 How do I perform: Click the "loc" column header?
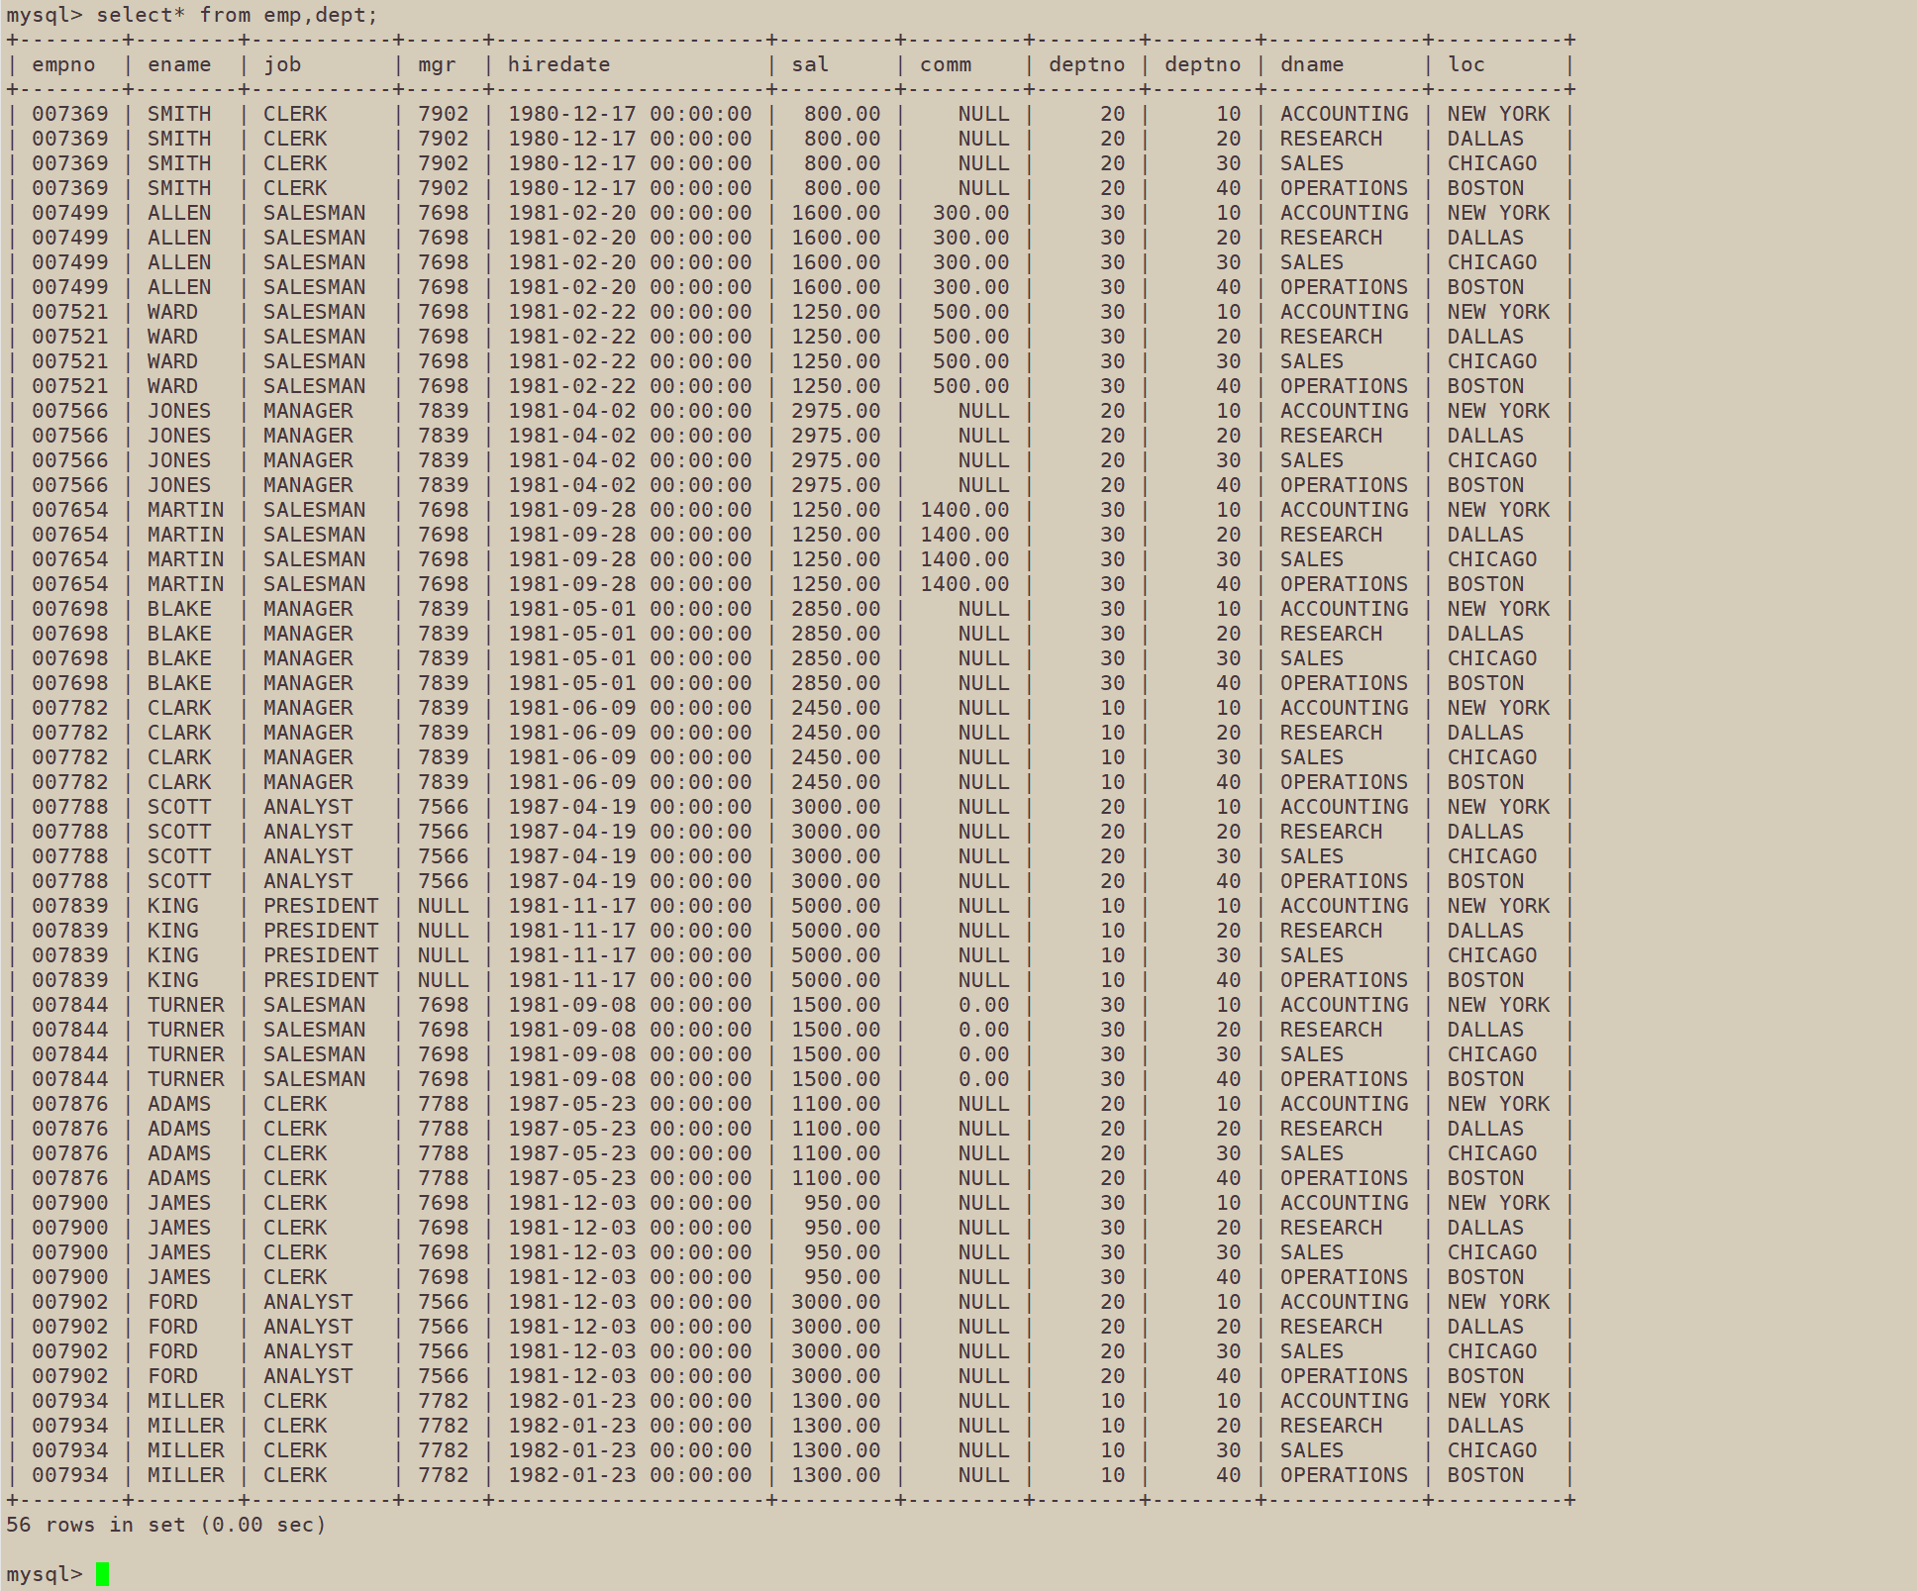click(x=1466, y=64)
